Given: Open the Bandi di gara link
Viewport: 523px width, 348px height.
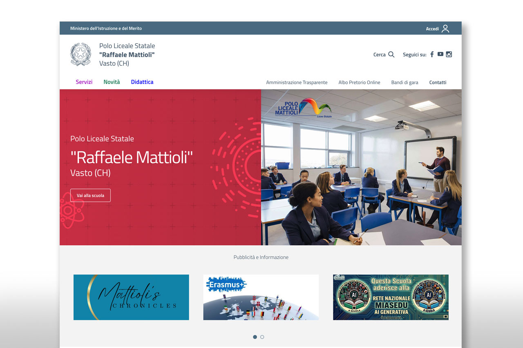Looking at the screenshot, I should [x=405, y=82].
